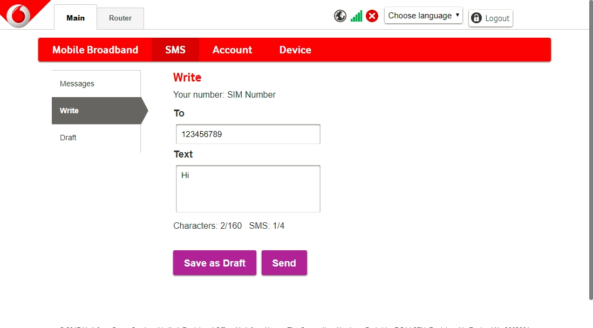Click the red X connection status icon
This screenshot has width=593, height=328.
[372, 16]
